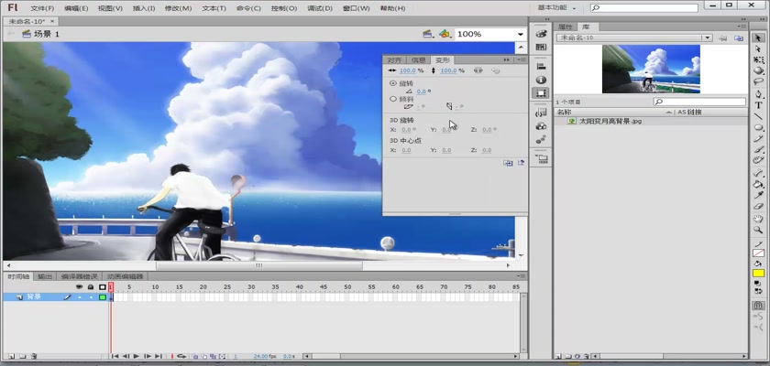770x366 pixels.
Task: Toggle outline view for all layers
Action: [x=102, y=287]
